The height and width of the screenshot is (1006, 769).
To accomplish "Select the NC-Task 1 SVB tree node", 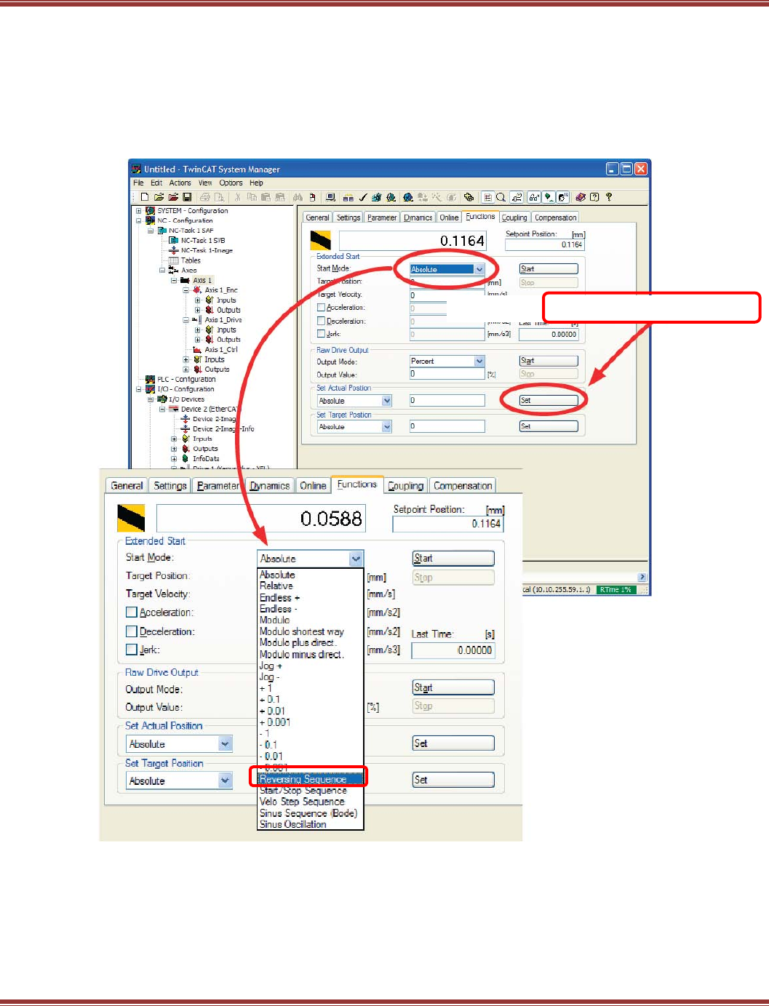I will pyautogui.click(x=203, y=240).
